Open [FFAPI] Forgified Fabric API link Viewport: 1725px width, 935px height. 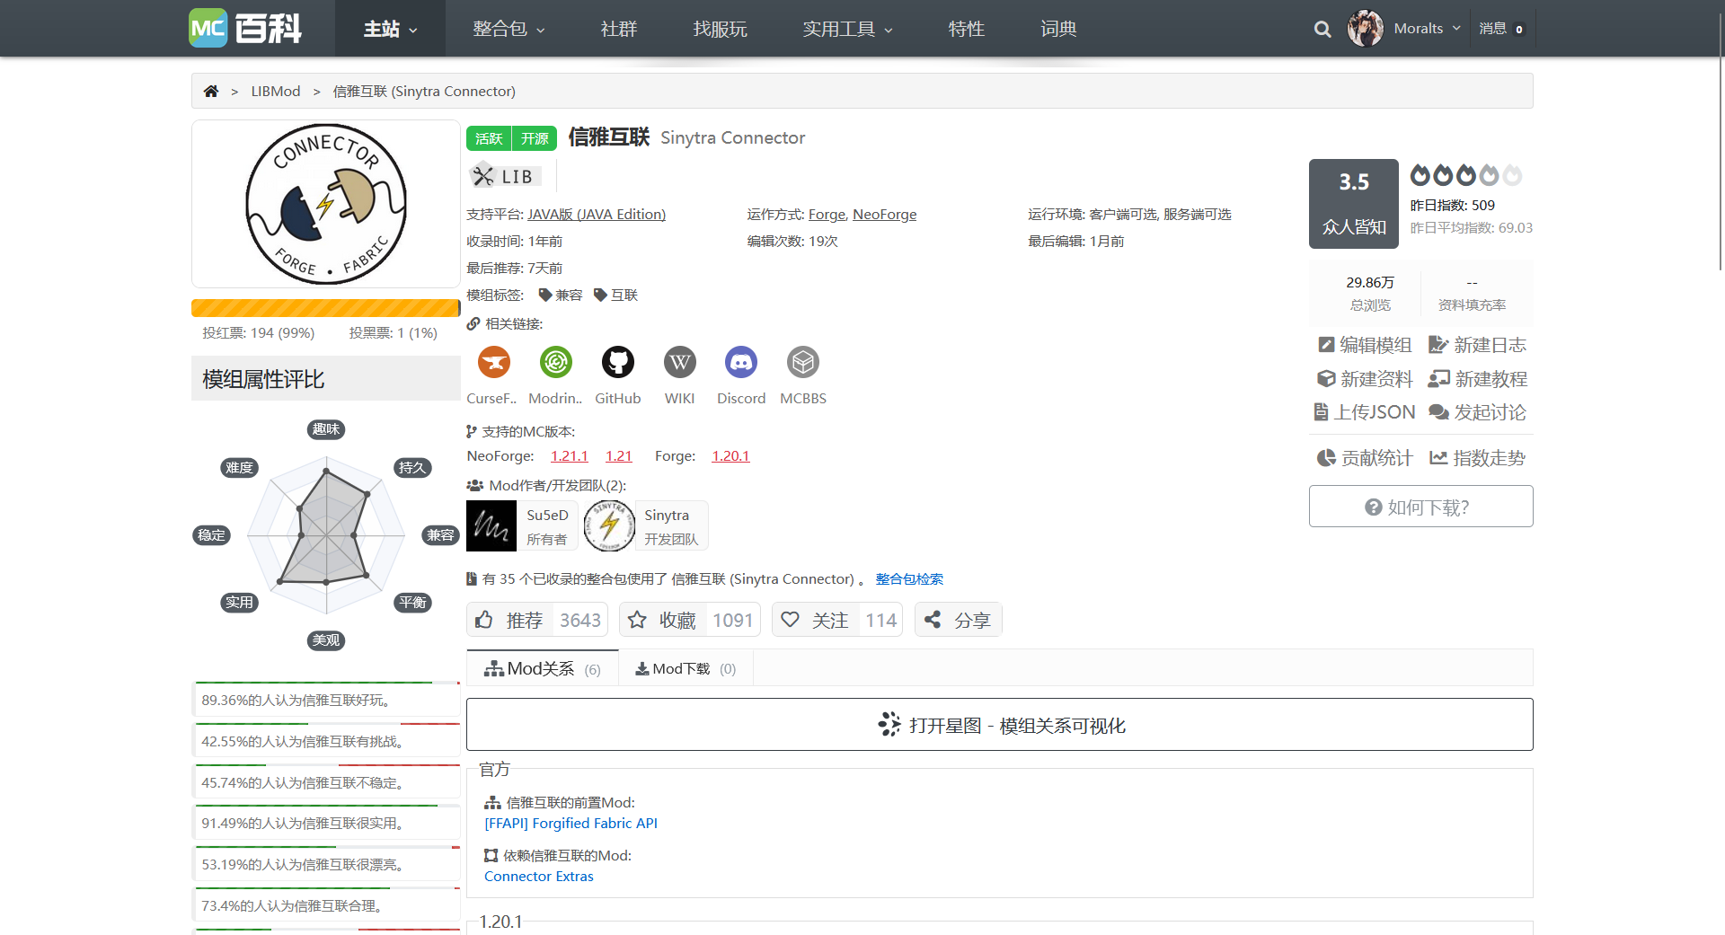571,823
